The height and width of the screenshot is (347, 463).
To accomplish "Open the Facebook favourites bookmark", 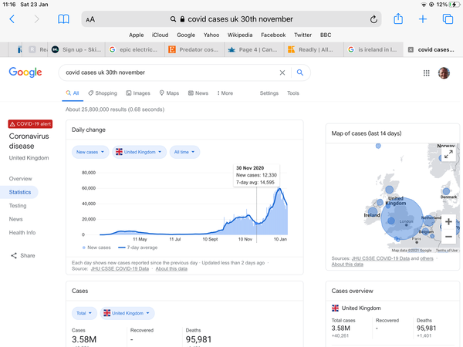I will [273, 35].
